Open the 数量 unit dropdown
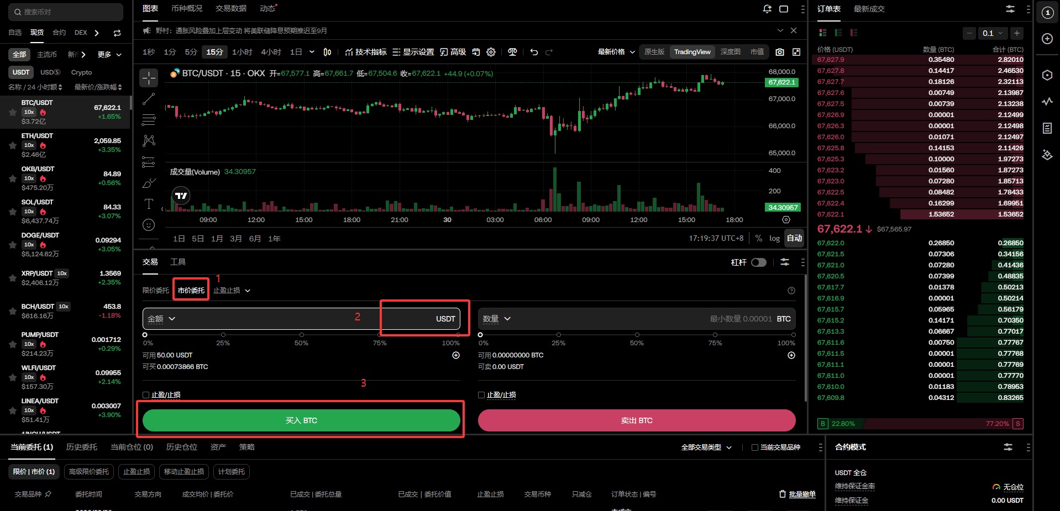 (x=497, y=319)
